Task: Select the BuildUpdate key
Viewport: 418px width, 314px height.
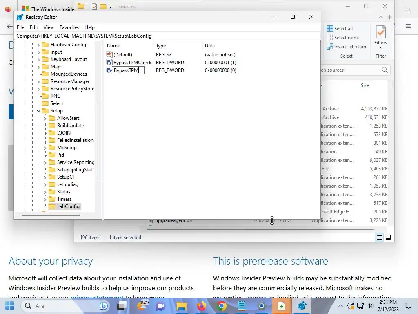Action: tap(70, 126)
